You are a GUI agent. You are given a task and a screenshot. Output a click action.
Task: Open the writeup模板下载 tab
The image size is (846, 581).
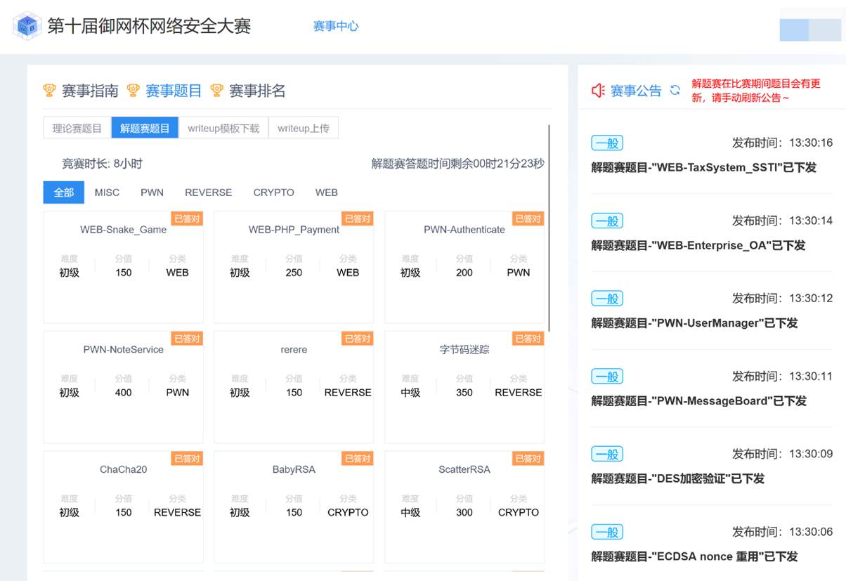[223, 128]
